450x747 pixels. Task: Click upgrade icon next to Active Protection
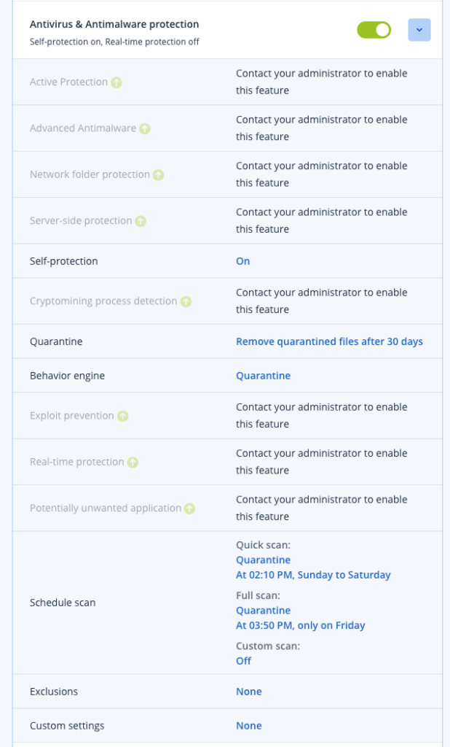tap(116, 82)
